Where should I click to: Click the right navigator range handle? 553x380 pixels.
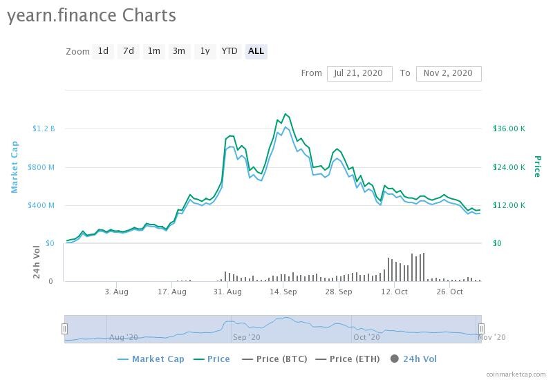coord(481,329)
